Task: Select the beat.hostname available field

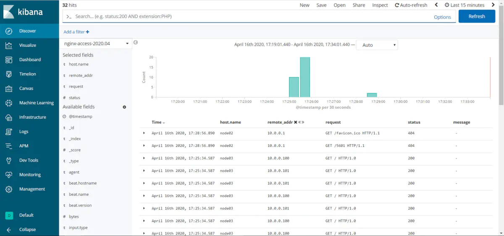Action: (83, 183)
